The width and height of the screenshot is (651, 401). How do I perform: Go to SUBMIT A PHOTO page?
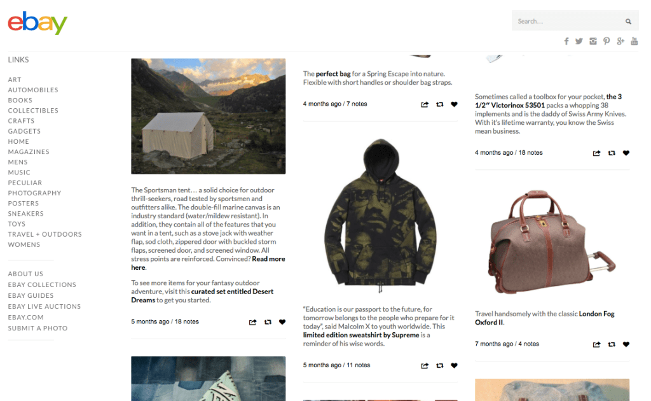38,328
